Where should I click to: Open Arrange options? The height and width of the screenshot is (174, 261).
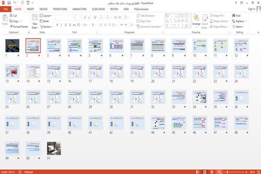click(196, 21)
